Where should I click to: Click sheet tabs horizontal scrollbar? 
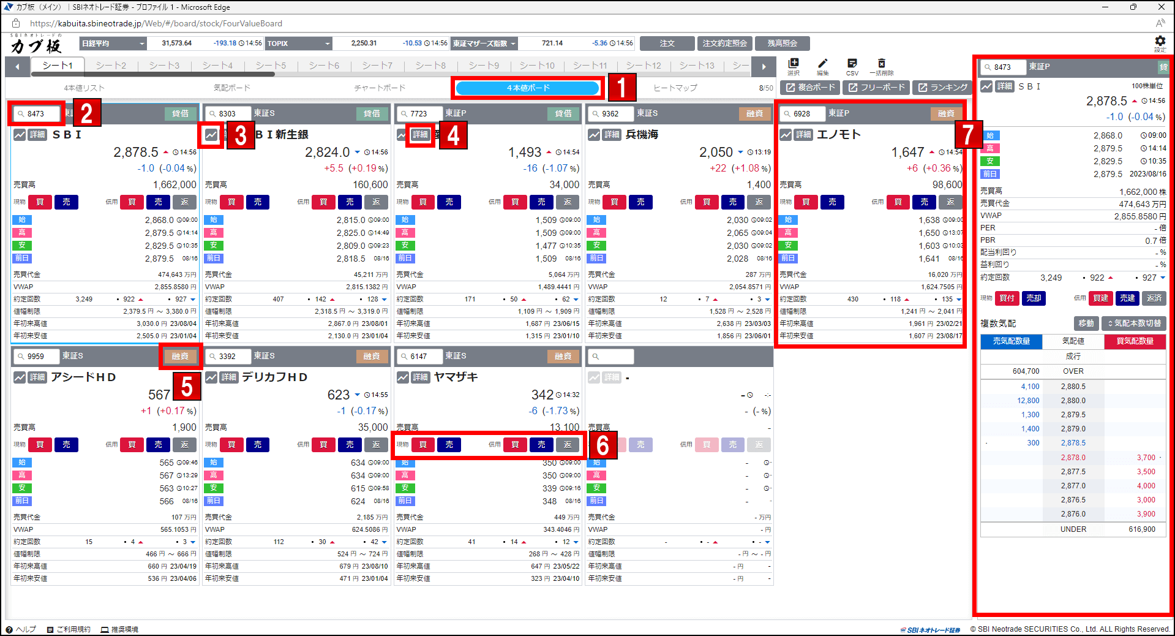tap(152, 74)
